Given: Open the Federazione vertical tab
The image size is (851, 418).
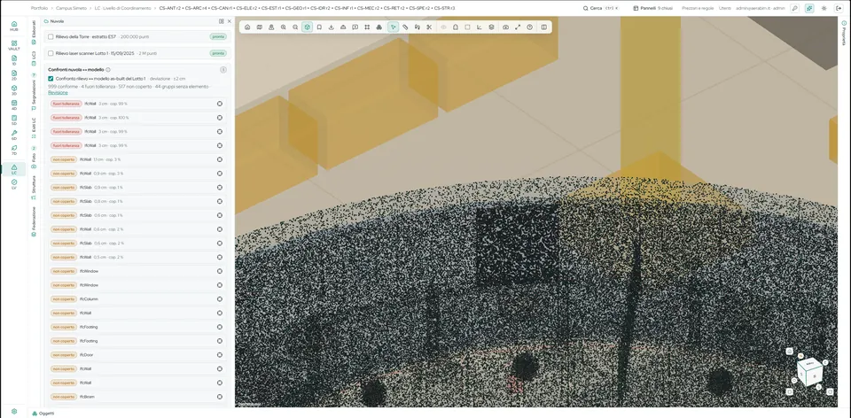Looking at the screenshot, I should [35, 221].
